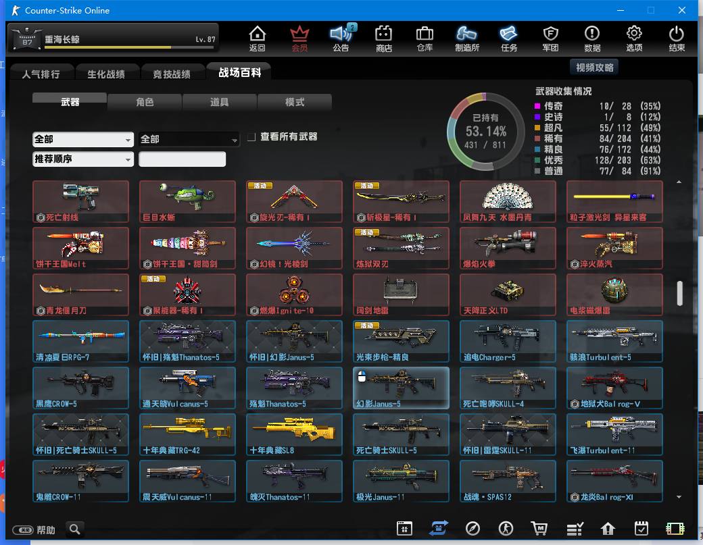Switch to the 生化战绩 tab
The height and width of the screenshot is (545, 703).
[106, 74]
